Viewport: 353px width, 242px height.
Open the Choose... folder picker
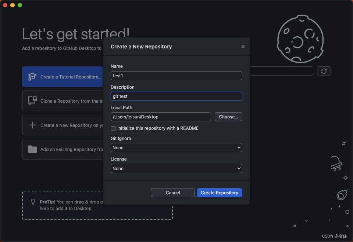(228, 117)
